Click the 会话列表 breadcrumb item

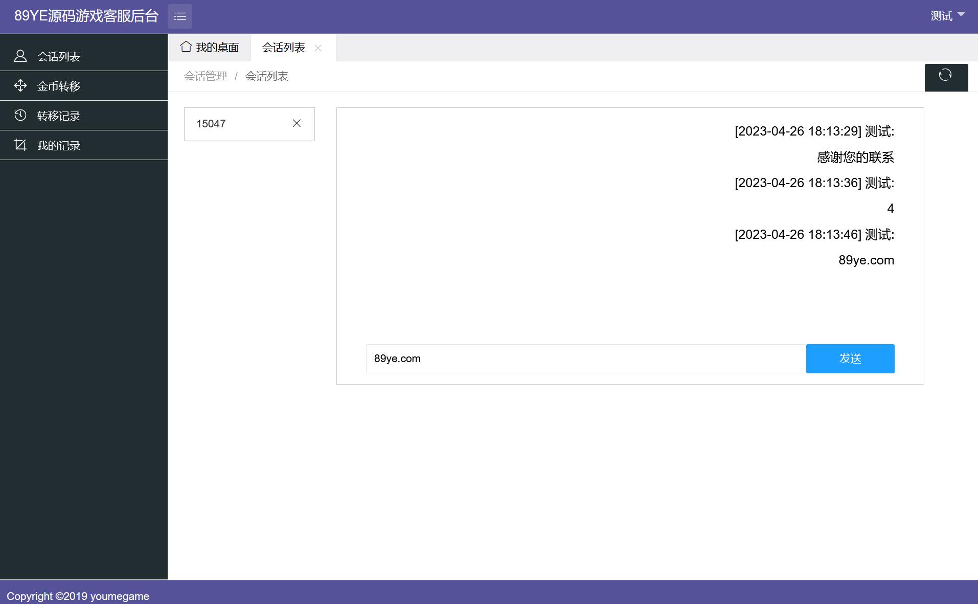267,76
